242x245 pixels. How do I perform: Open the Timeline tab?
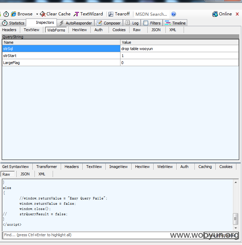[175, 23]
